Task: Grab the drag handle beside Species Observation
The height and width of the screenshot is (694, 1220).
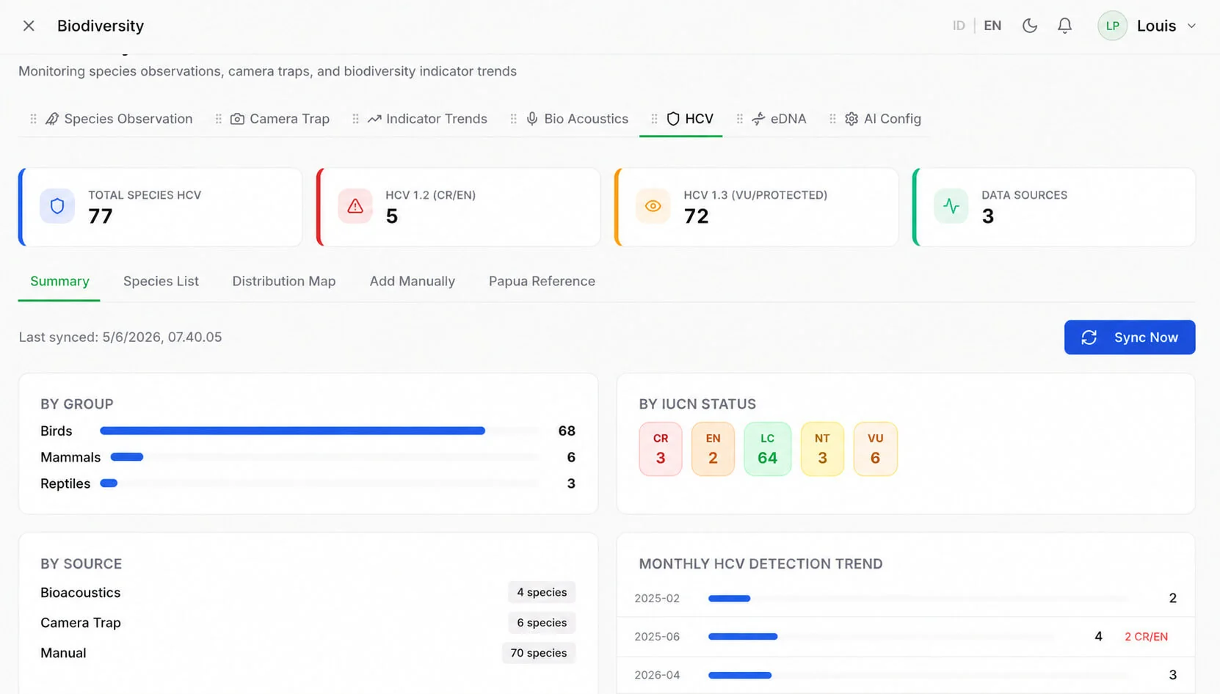Action: [33, 119]
